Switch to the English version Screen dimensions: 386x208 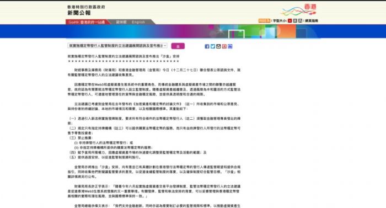pos(138,22)
